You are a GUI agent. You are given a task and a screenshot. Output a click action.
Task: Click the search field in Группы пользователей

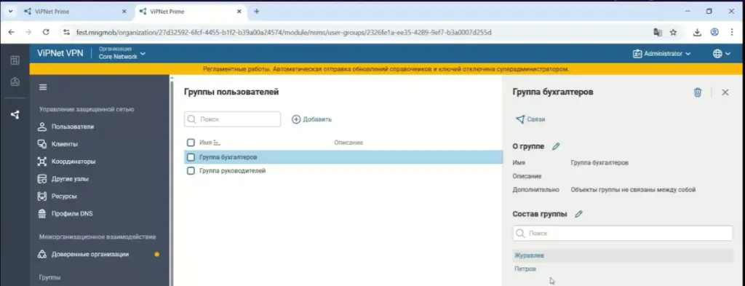coord(232,119)
